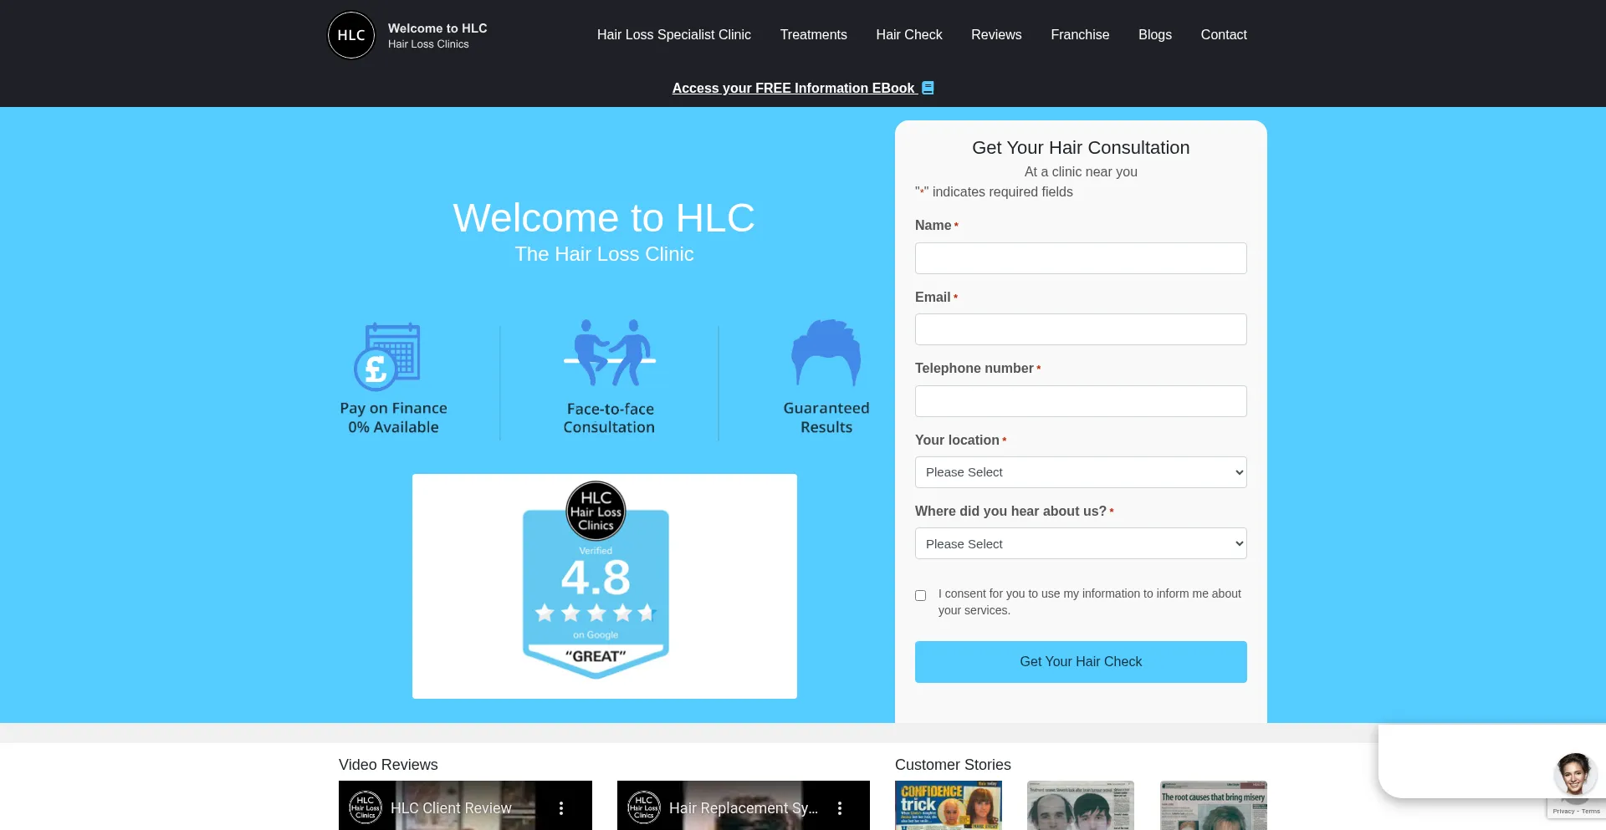
Task: Click the 'Get Your Hair Consultation' heading
Action: point(1081,148)
